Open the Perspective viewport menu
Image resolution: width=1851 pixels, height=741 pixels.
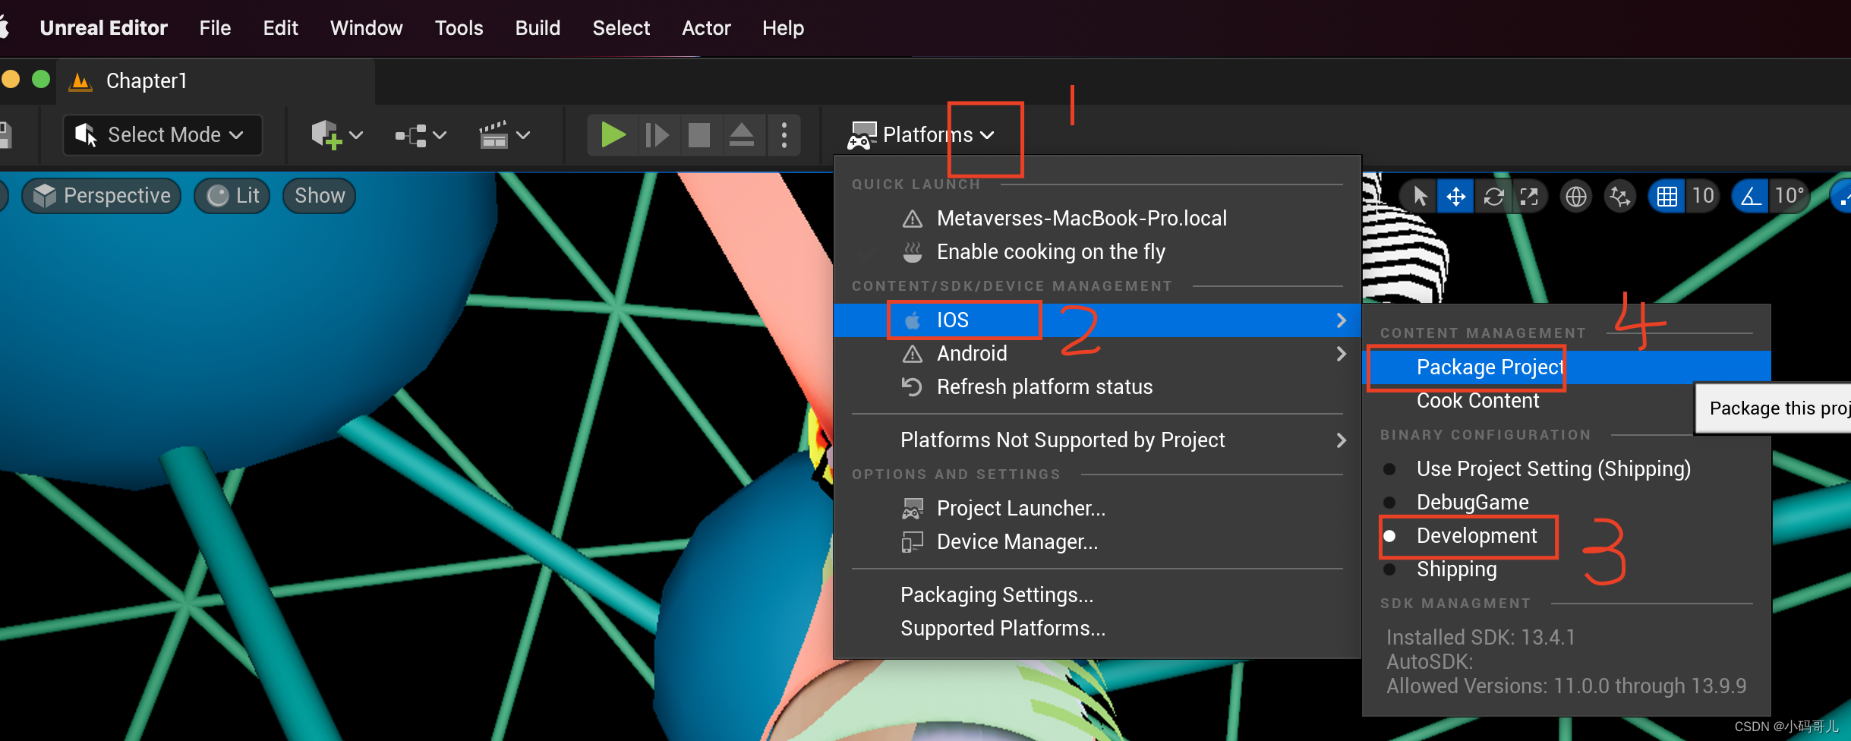tap(102, 196)
